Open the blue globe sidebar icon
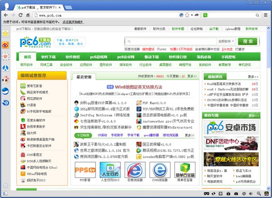Image resolution: width=272 pixels, height=198 pixels. pyautogui.click(x=5, y=91)
